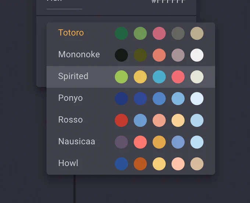Select the Nausicaa palette entry
Viewport: 250px width, 203px height.
click(131, 142)
